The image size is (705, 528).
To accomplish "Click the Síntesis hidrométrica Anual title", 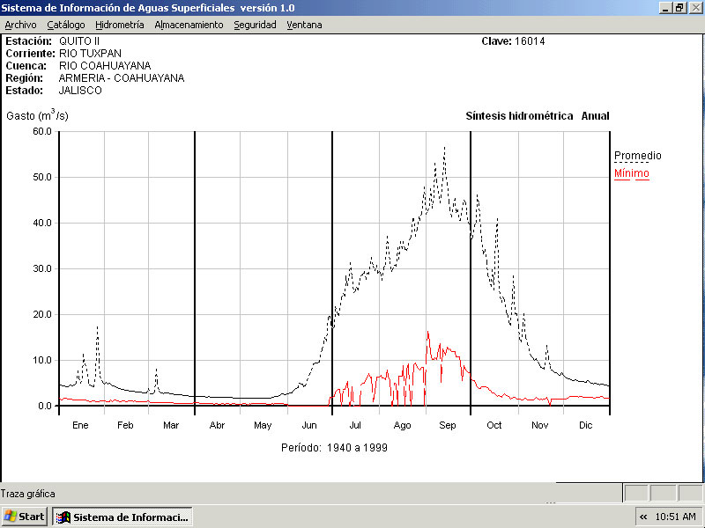I will point(537,116).
